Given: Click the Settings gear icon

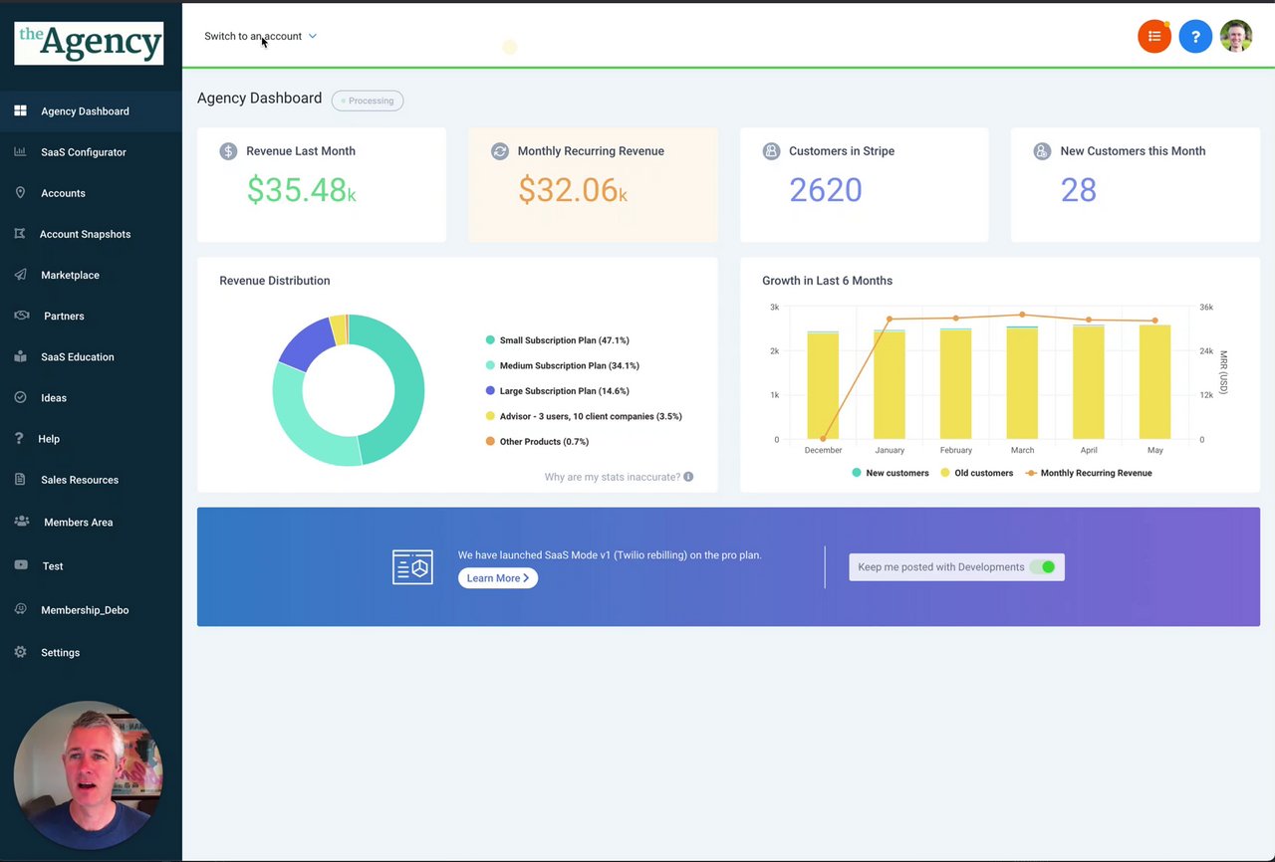Looking at the screenshot, I should click(20, 652).
